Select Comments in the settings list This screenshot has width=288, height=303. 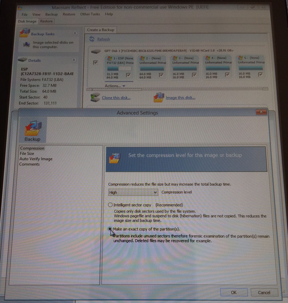(29, 164)
